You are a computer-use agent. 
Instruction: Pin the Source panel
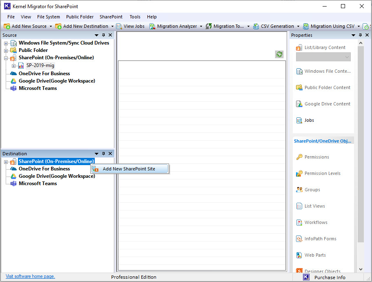[x=103, y=35]
